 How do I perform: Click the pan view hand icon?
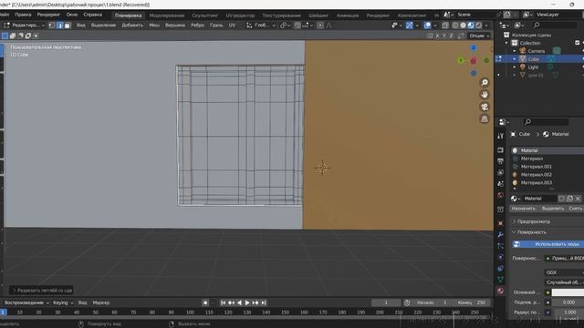pos(485,95)
